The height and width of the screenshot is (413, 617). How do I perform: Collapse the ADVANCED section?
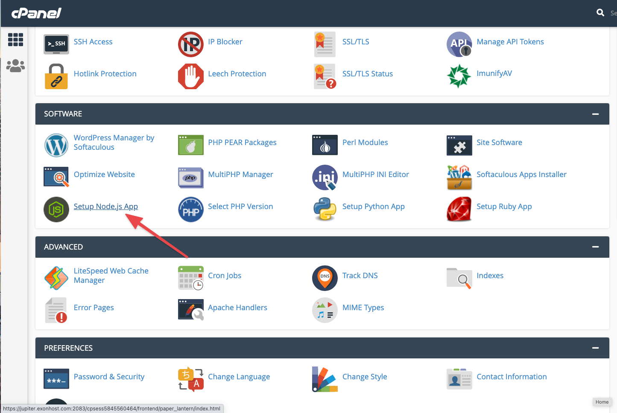click(596, 247)
